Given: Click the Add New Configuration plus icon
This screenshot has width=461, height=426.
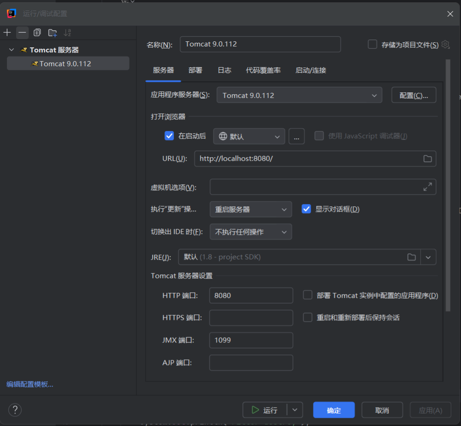Looking at the screenshot, I should [7, 33].
